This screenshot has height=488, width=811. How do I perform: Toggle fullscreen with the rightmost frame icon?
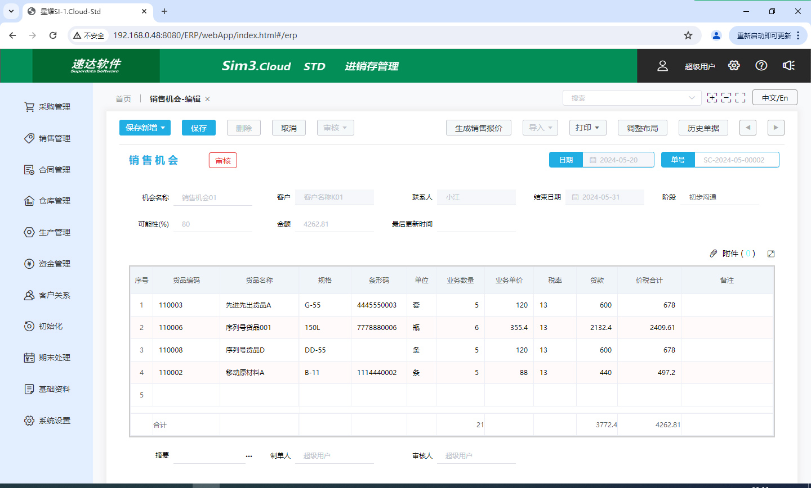point(741,98)
